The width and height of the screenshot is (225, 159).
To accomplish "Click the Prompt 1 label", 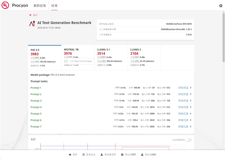I will click(x=36, y=88).
